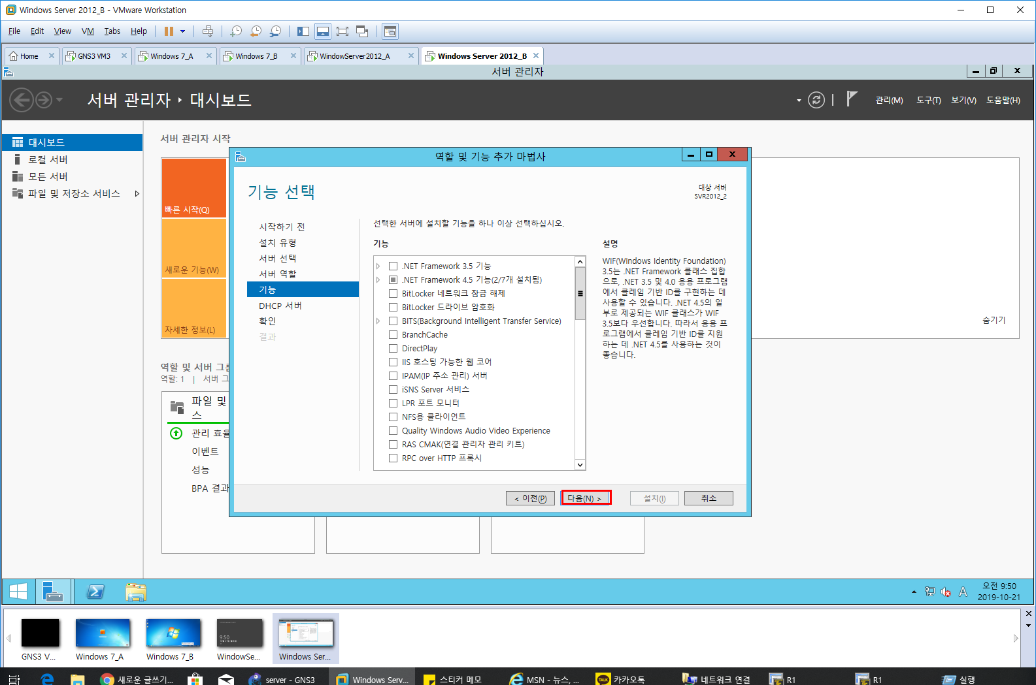Launch PowerShell from guest taskbar
This screenshot has height=685, width=1036.
[95, 592]
